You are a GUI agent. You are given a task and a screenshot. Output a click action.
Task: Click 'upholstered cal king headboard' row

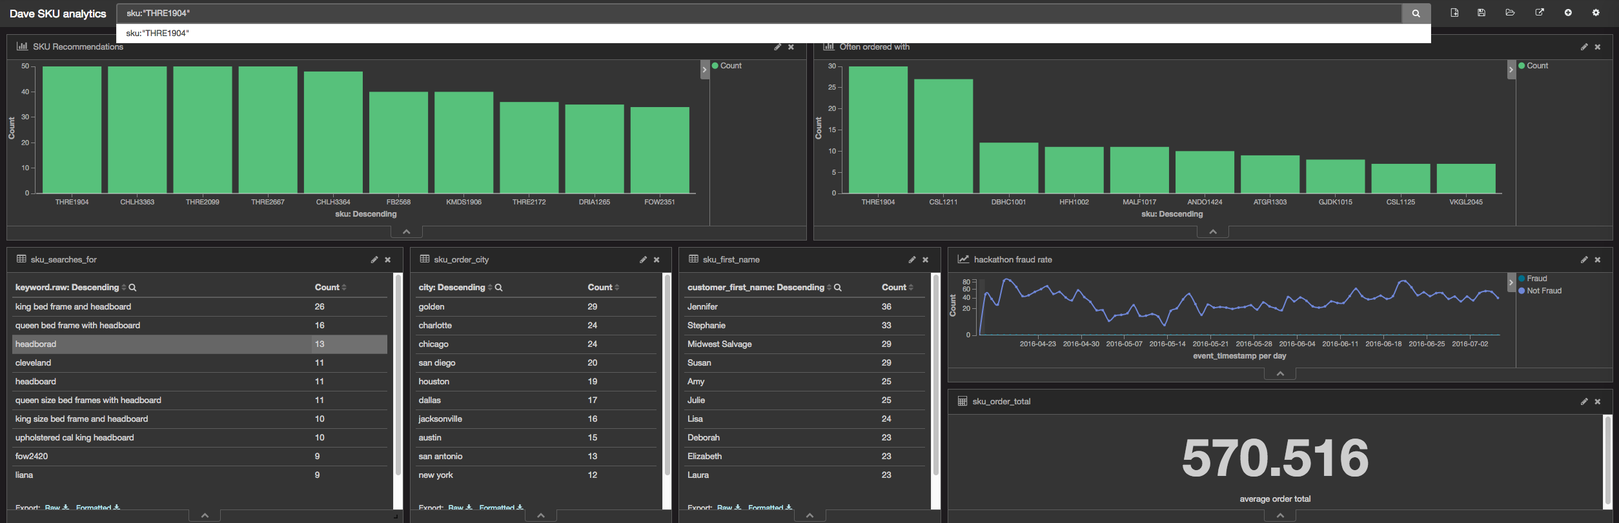pyautogui.click(x=200, y=438)
